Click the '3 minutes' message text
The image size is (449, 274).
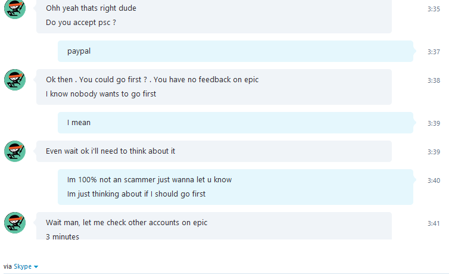click(x=63, y=237)
